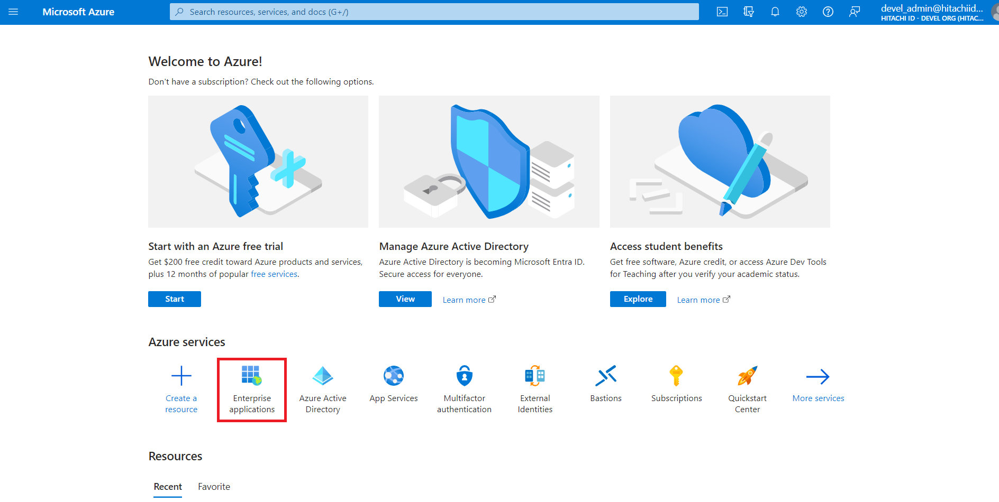Open the portal hamburger menu

[13, 12]
